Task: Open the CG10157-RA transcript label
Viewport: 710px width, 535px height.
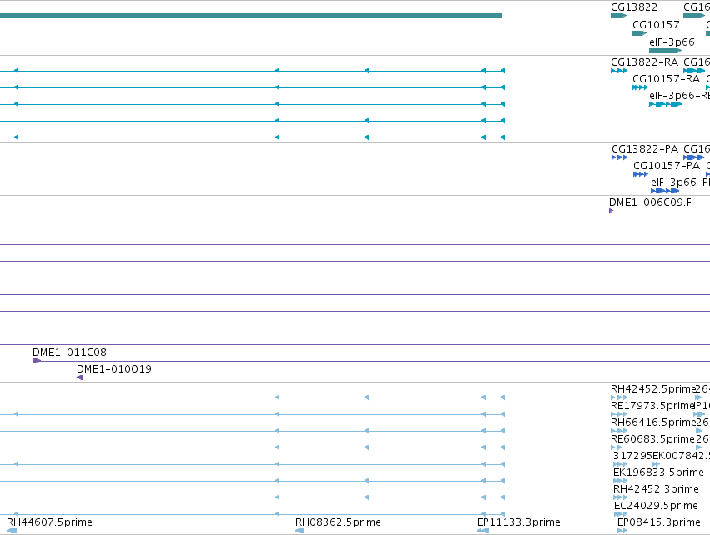Action: tap(666, 79)
